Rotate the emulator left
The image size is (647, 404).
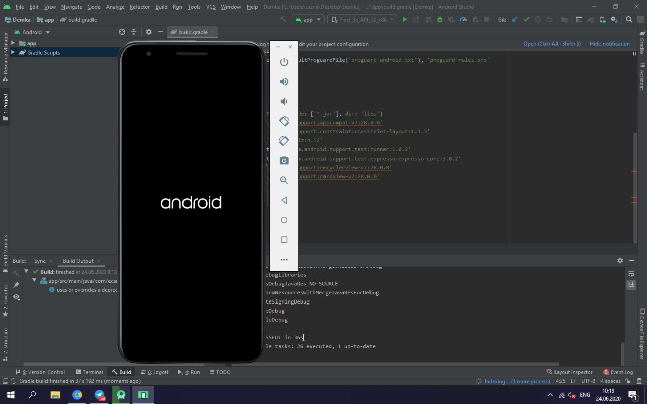point(284,121)
